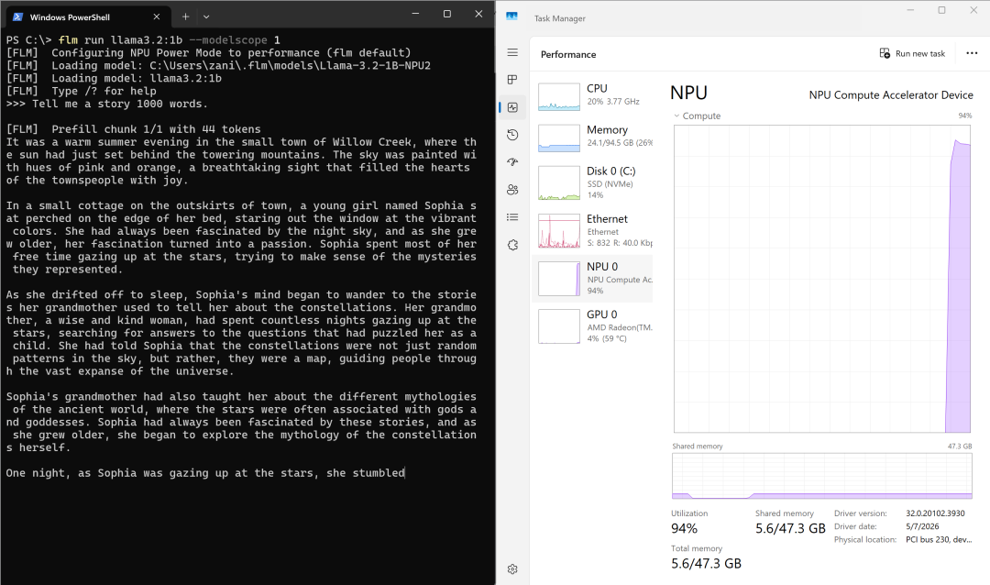990x585 pixels.
Task: Click the Tell me a story prompt line
Action: 106,105
